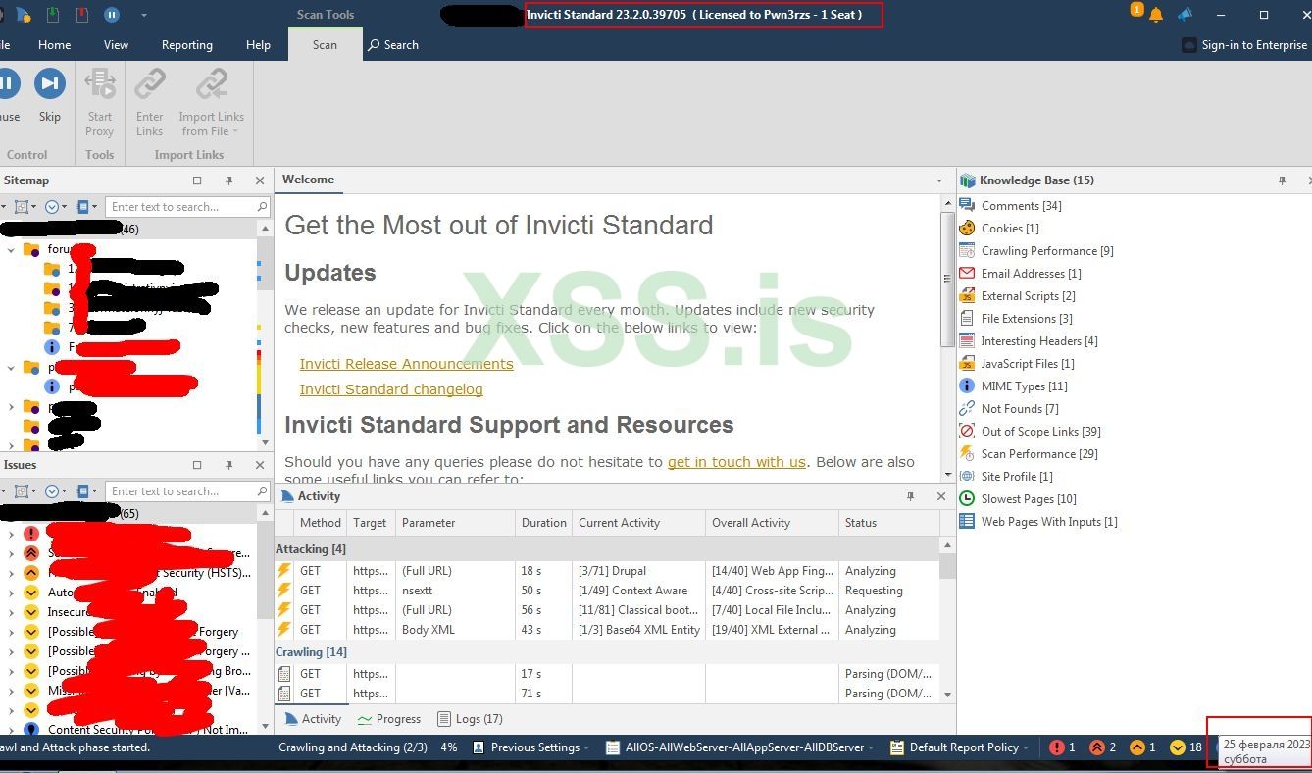Open the Help ribbon tab

(258, 45)
